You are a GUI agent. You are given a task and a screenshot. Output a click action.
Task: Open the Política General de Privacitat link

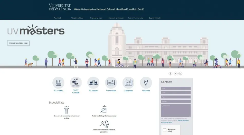click(x=171, y=121)
